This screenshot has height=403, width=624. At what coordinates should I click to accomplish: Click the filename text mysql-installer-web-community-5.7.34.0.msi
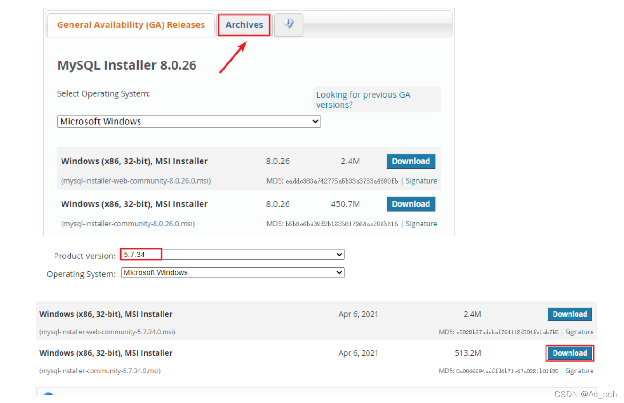coord(108,332)
